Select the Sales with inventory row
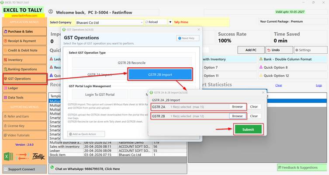This screenshot has height=175, width=329. 118,147
